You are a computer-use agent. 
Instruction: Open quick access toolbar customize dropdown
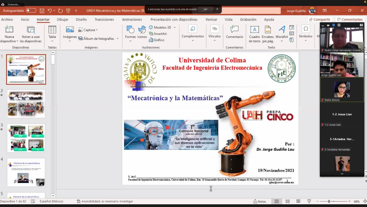point(76,11)
